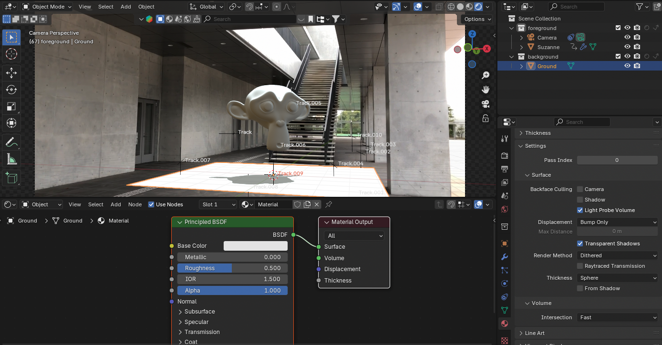Image resolution: width=662 pixels, height=345 pixels.
Task: Open the Options popover in viewport
Action: [477, 19]
